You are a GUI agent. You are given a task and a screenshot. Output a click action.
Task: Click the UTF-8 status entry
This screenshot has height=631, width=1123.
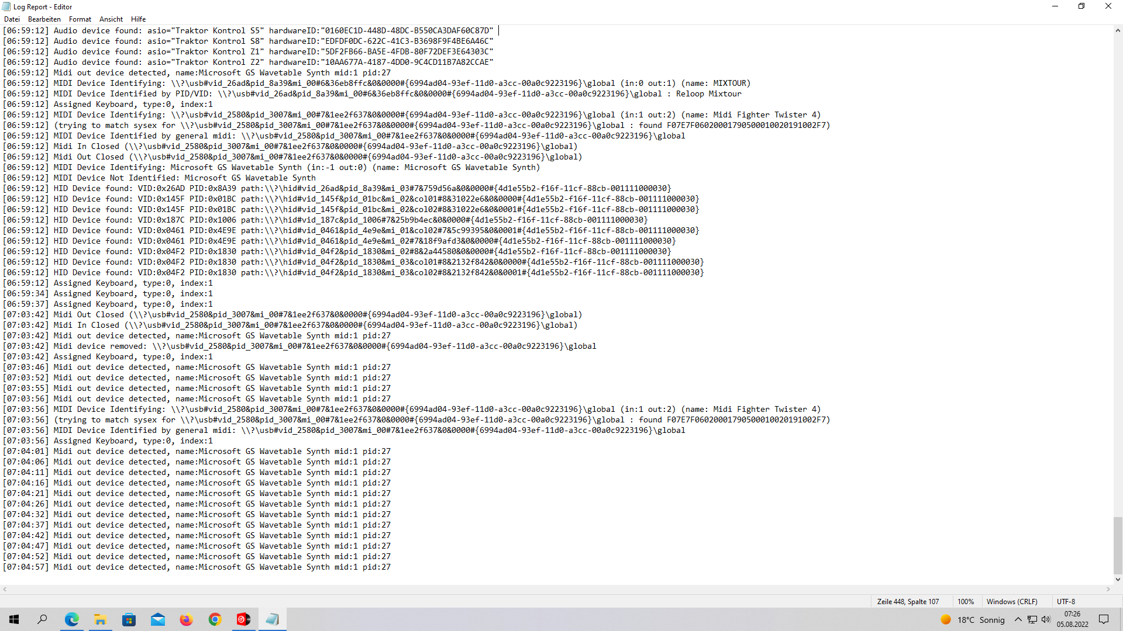pos(1066,602)
